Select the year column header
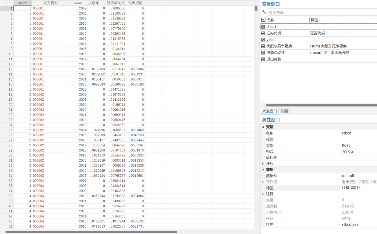The height and width of the screenshot is (234, 377). 78,3
